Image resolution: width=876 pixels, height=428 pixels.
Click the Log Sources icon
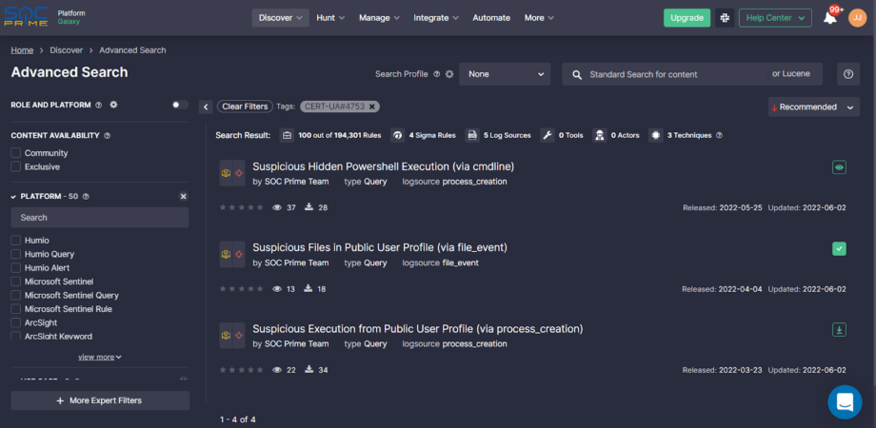tap(472, 135)
